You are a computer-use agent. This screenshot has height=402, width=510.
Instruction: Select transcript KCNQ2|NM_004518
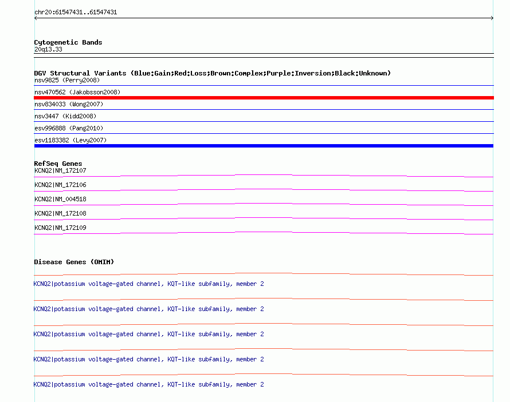pyautogui.click(x=60, y=199)
